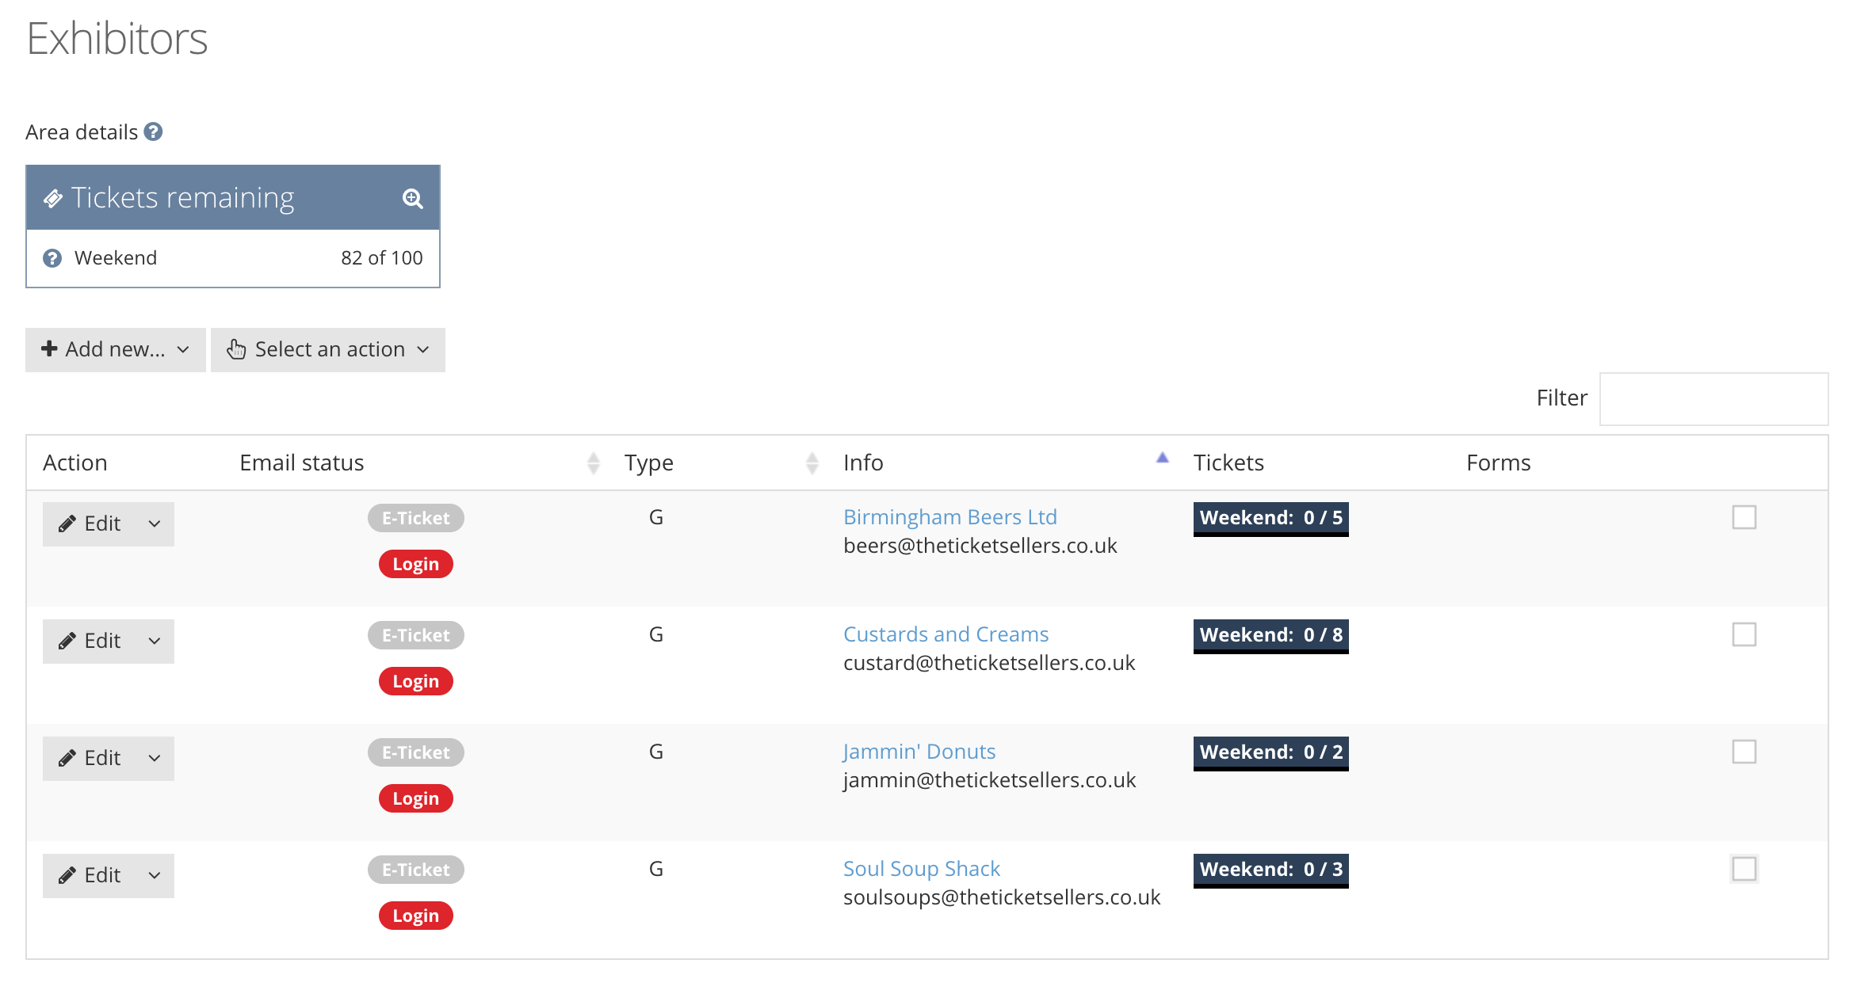Open the Add new... dropdown

tap(116, 349)
